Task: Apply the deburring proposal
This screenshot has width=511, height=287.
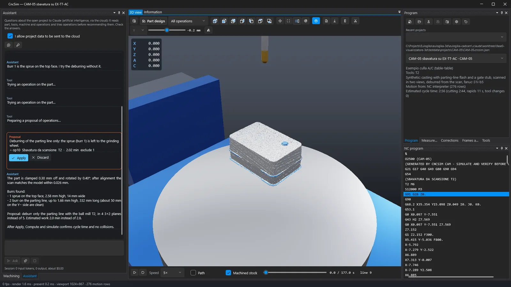Action: (x=19, y=158)
